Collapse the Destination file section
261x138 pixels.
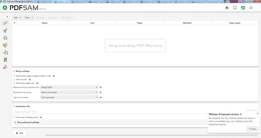coord(14,106)
